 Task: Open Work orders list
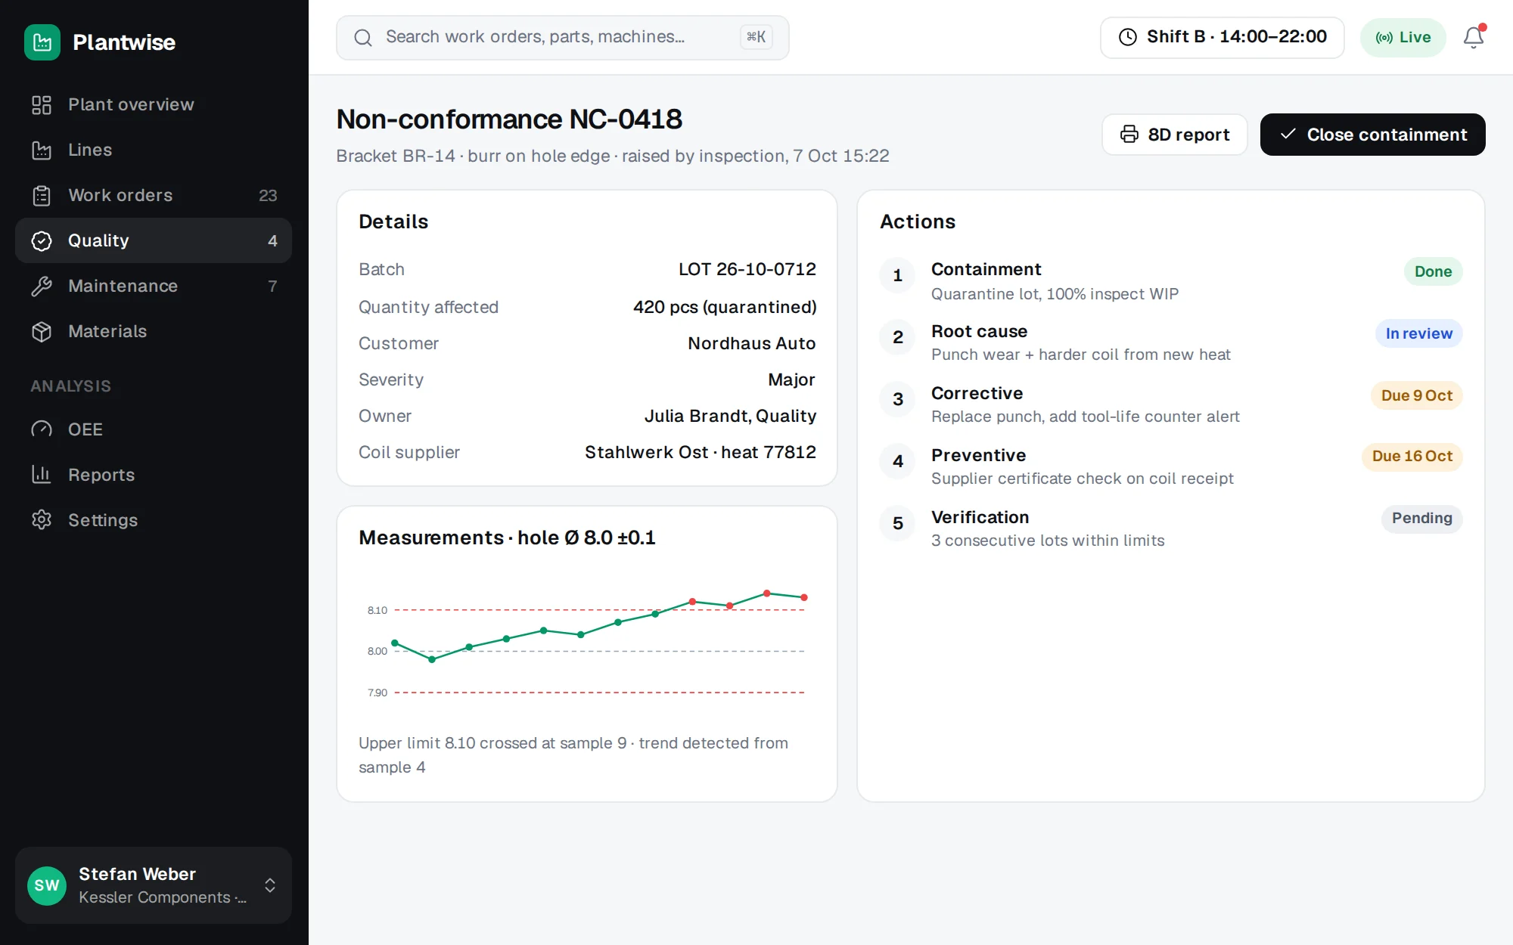(x=154, y=195)
